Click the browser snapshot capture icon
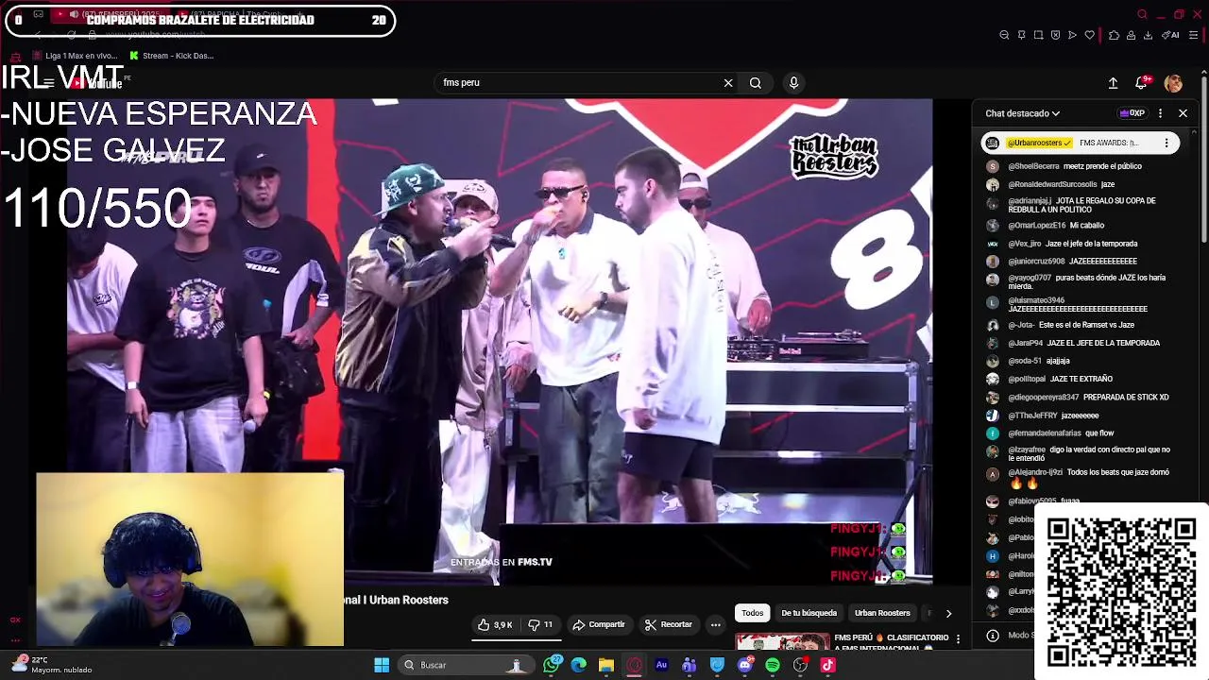1209x680 pixels. tap(1038, 35)
